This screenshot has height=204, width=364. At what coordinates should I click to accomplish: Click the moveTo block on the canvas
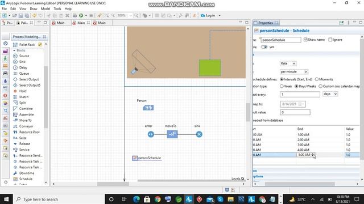click(172, 134)
